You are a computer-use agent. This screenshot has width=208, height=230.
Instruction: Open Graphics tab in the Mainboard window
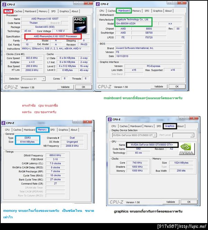[158, 11]
